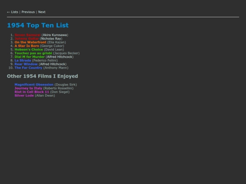Open A Star Is Born link

coord(27,46)
